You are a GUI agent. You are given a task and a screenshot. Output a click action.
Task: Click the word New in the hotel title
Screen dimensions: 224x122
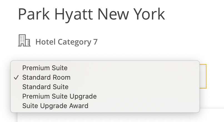(114, 14)
